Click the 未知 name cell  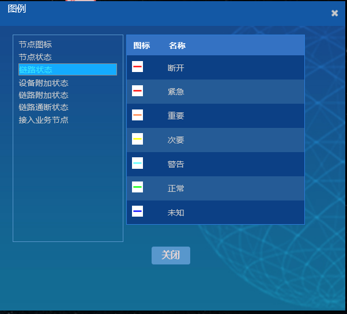[x=176, y=213]
